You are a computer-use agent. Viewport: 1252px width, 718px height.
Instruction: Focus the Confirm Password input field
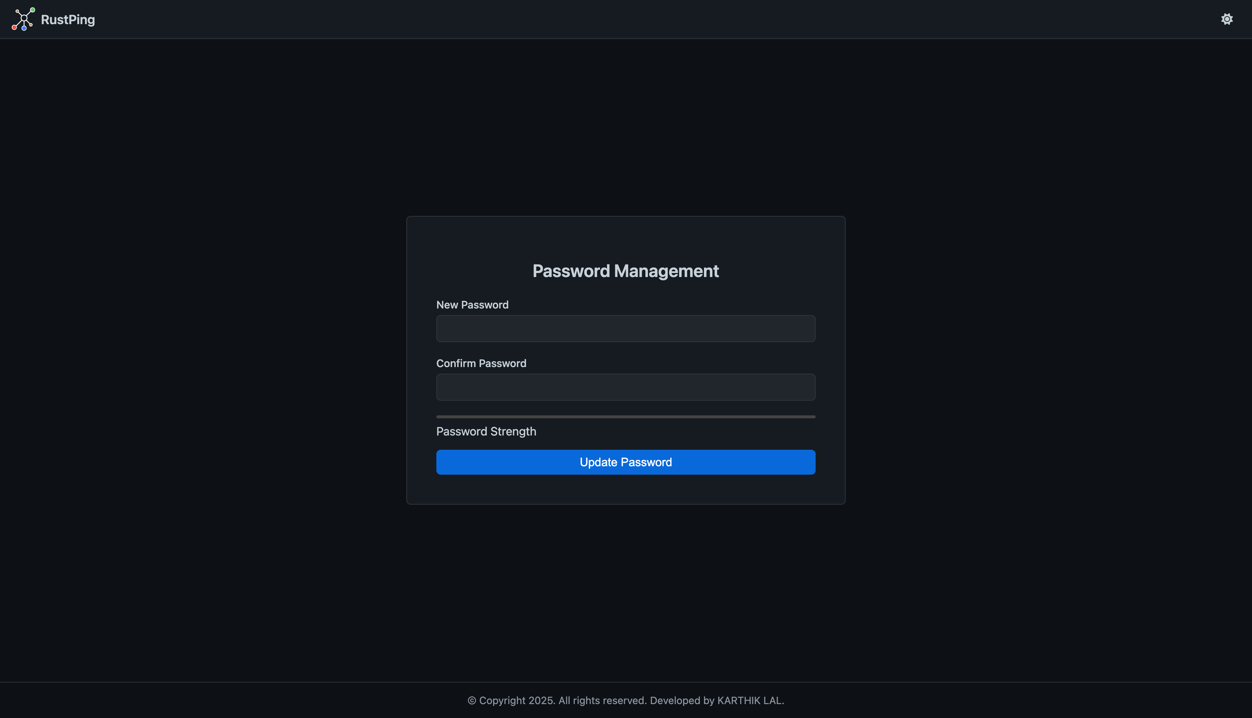[x=626, y=387]
